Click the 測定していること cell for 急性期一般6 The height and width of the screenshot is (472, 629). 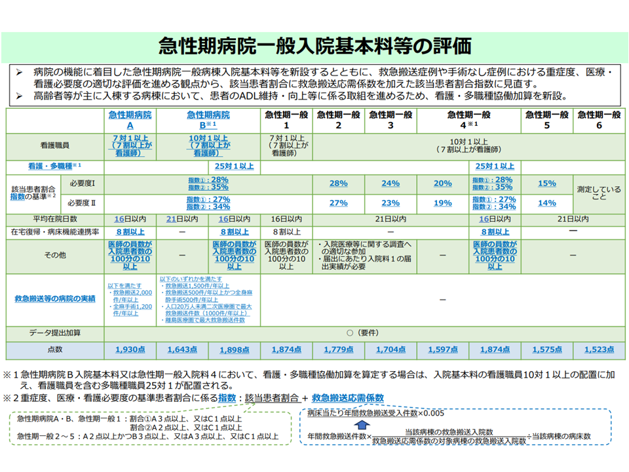point(598,193)
